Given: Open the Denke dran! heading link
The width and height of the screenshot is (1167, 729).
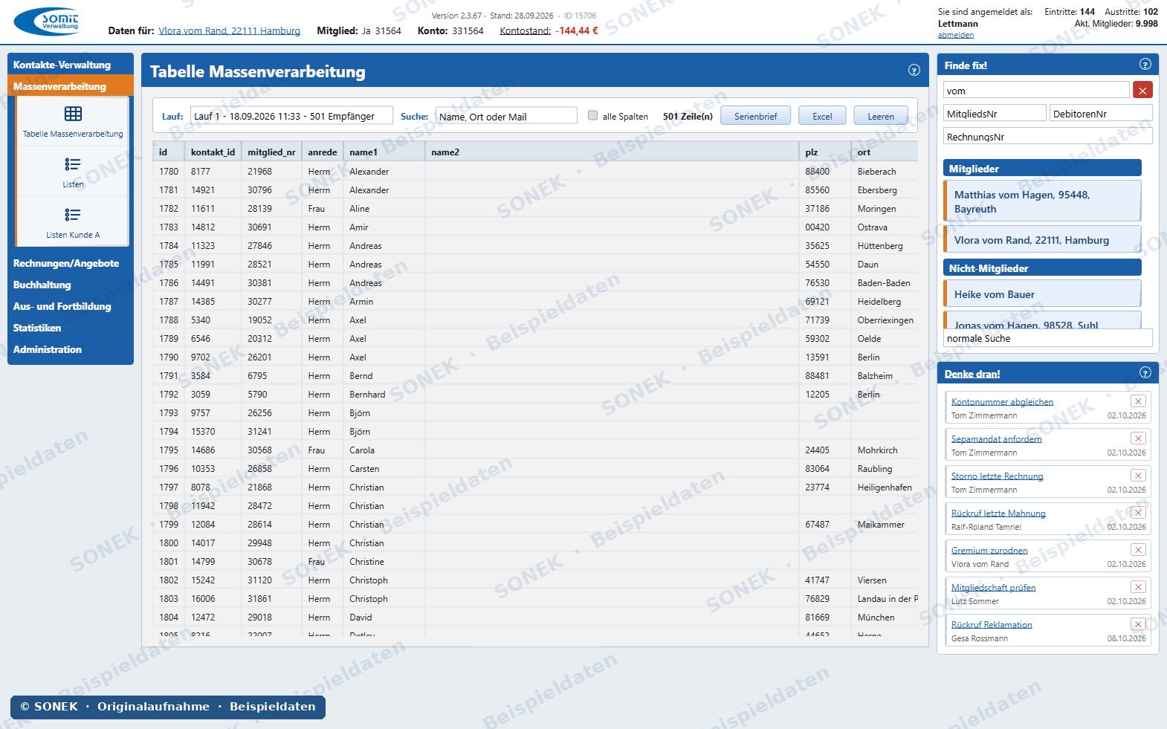Looking at the screenshot, I should [972, 374].
